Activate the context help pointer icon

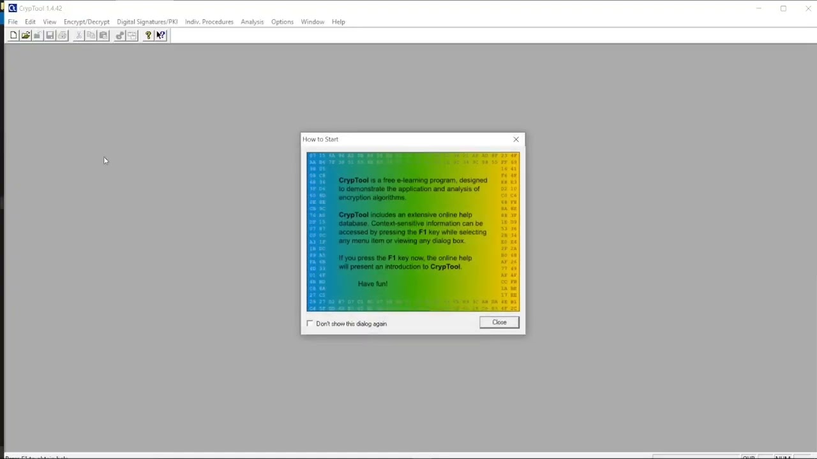click(161, 36)
